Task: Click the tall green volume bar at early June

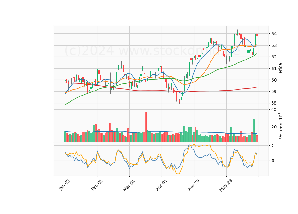Action: point(231,134)
